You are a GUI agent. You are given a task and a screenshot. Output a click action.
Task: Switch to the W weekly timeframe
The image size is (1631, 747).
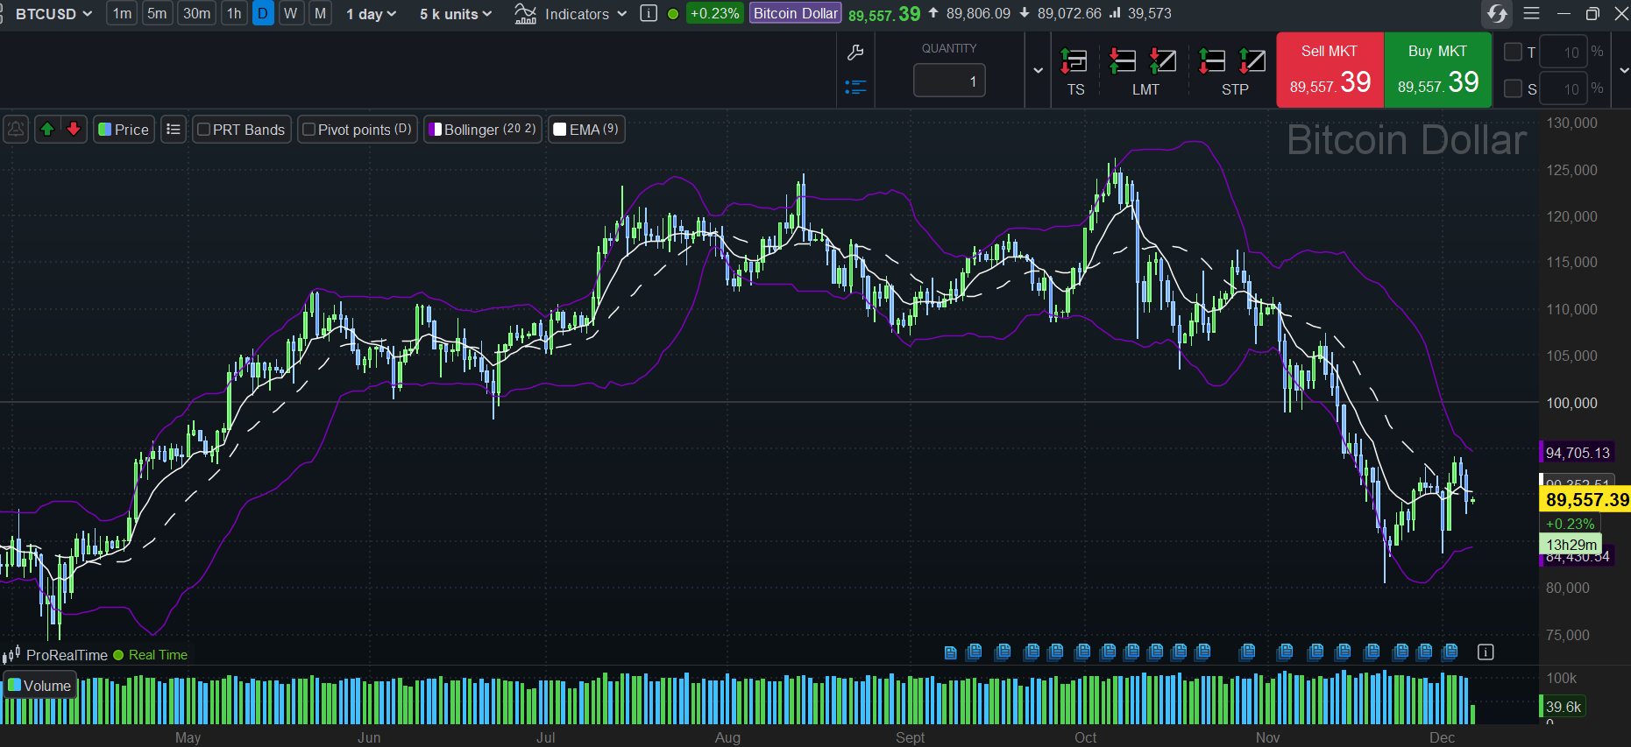point(291,14)
